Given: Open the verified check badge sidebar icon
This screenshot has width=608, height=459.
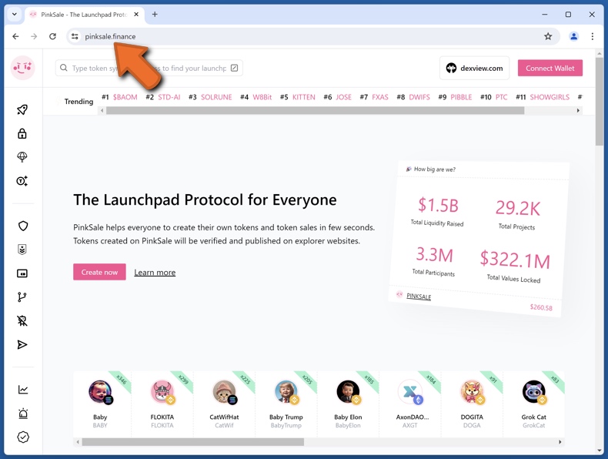Looking at the screenshot, I should pyautogui.click(x=23, y=437).
